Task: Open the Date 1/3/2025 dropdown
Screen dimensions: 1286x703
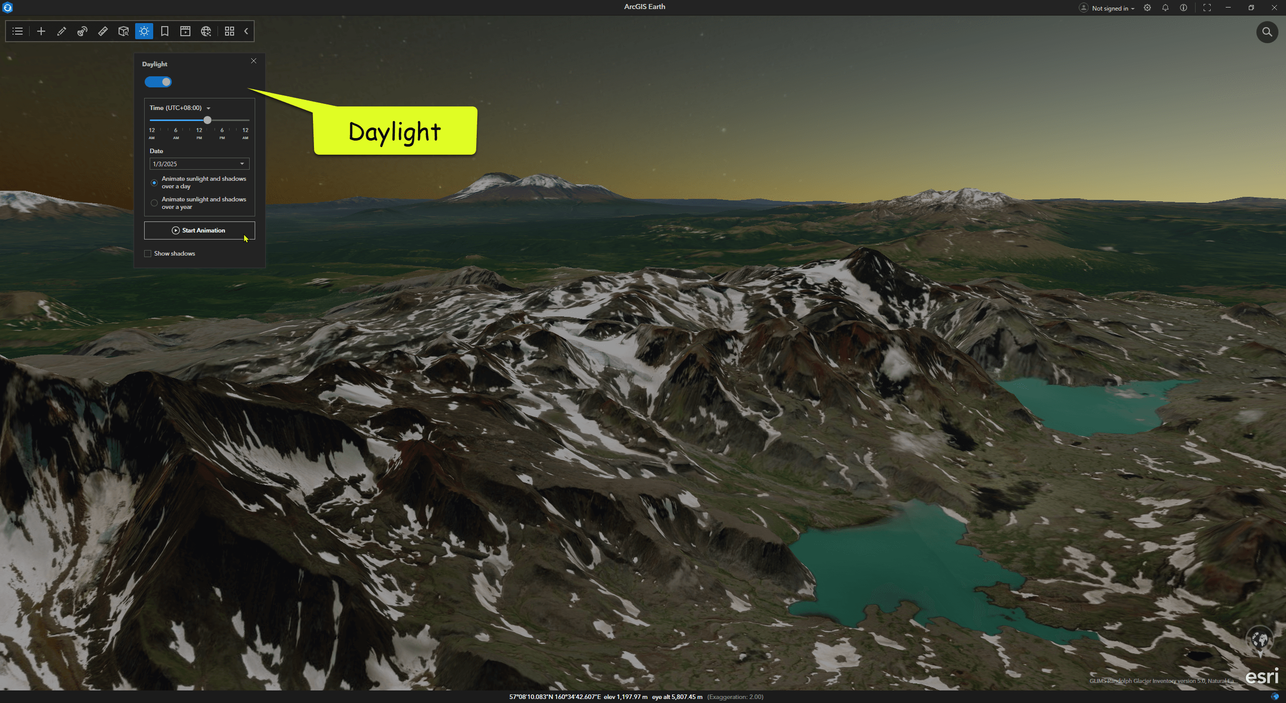Action: [x=242, y=164]
